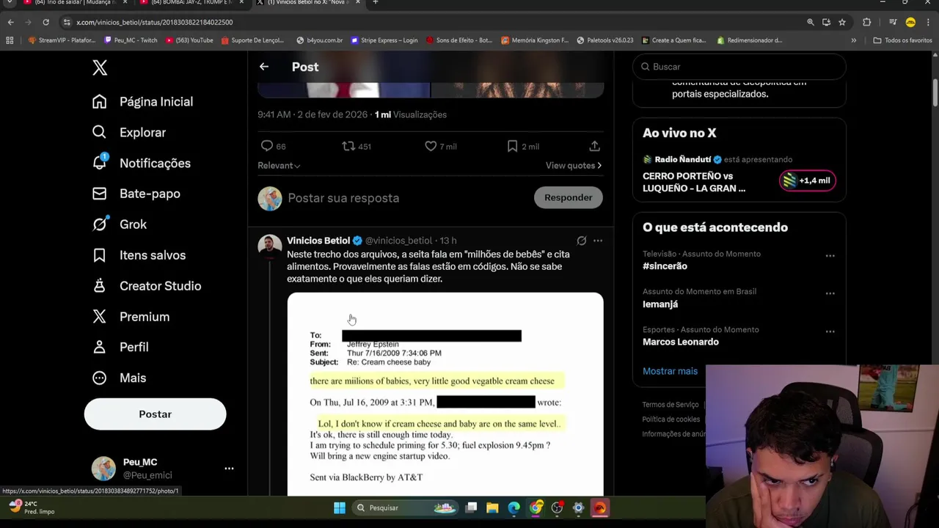The image size is (939, 528).
Task: Open the browser extensions puzzle icon
Action: point(866,22)
